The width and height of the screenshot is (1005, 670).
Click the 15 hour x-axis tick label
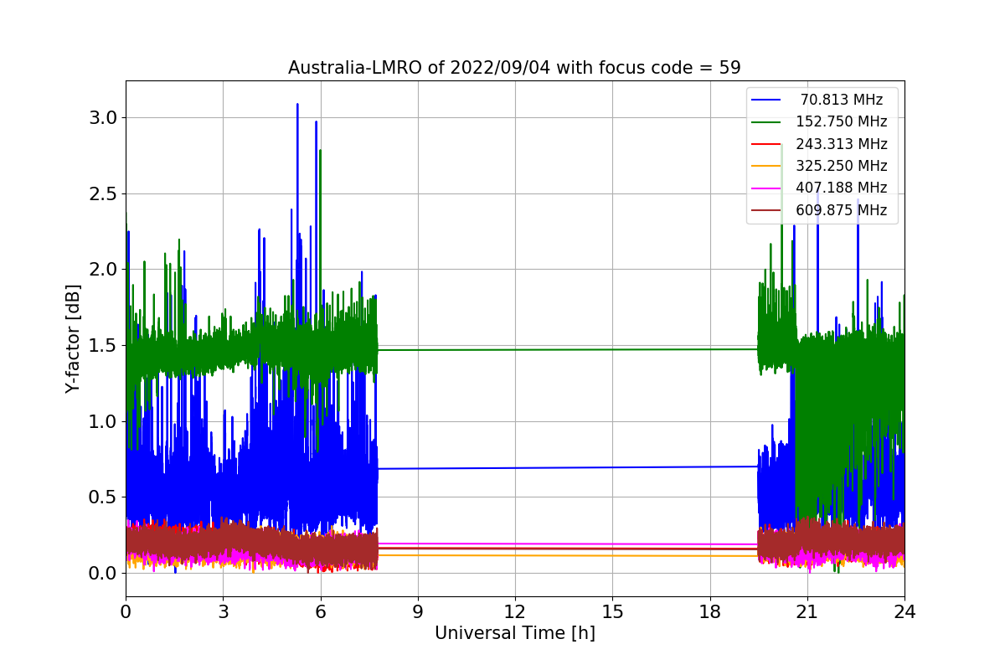612,611
